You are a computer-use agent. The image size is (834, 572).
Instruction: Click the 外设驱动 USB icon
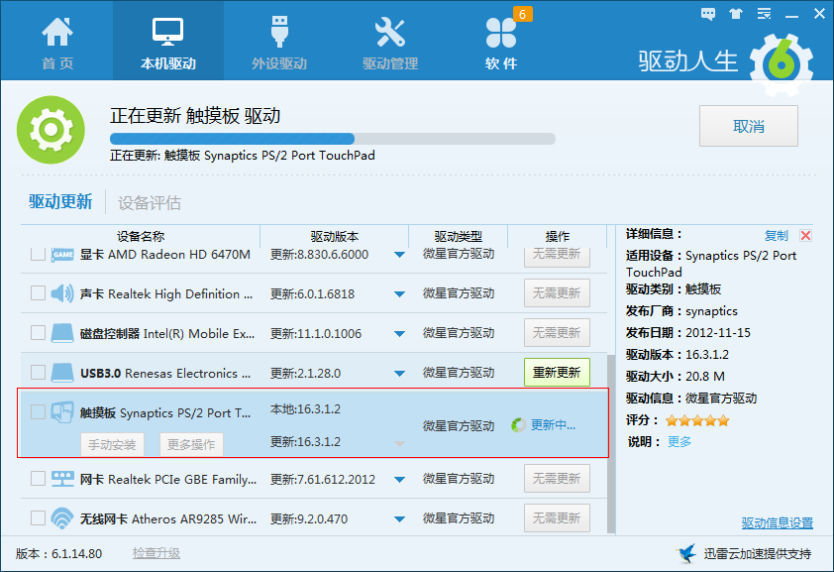pyautogui.click(x=279, y=34)
